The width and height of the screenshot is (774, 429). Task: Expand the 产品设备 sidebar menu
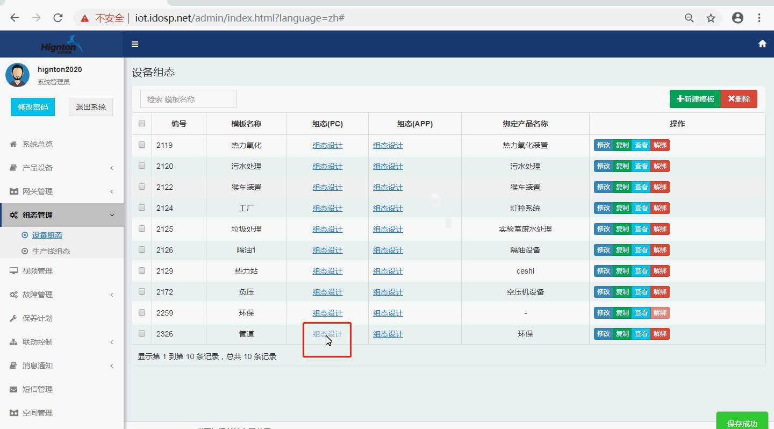click(x=62, y=168)
